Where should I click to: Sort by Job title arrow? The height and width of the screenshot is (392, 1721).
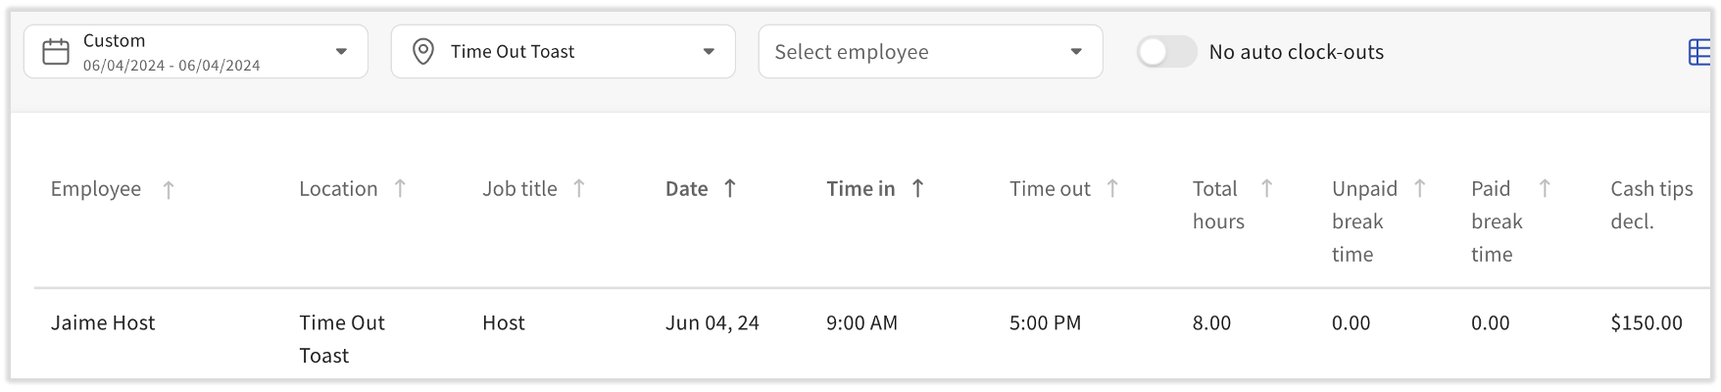click(x=579, y=188)
